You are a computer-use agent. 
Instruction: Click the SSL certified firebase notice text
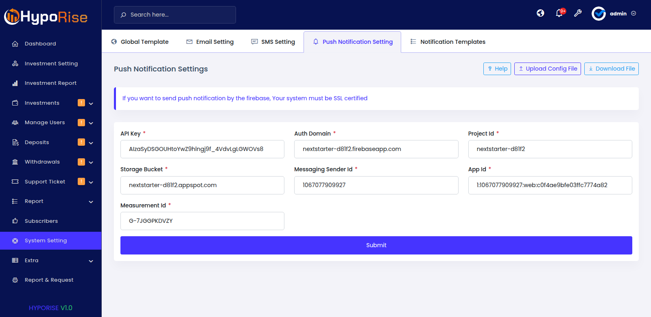point(245,98)
